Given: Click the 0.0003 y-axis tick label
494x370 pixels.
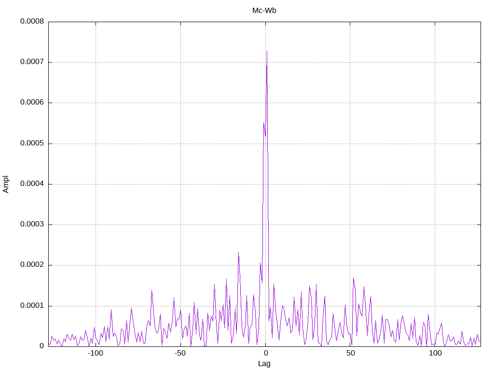Looking at the screenshot, I should [x=32, y=225].
